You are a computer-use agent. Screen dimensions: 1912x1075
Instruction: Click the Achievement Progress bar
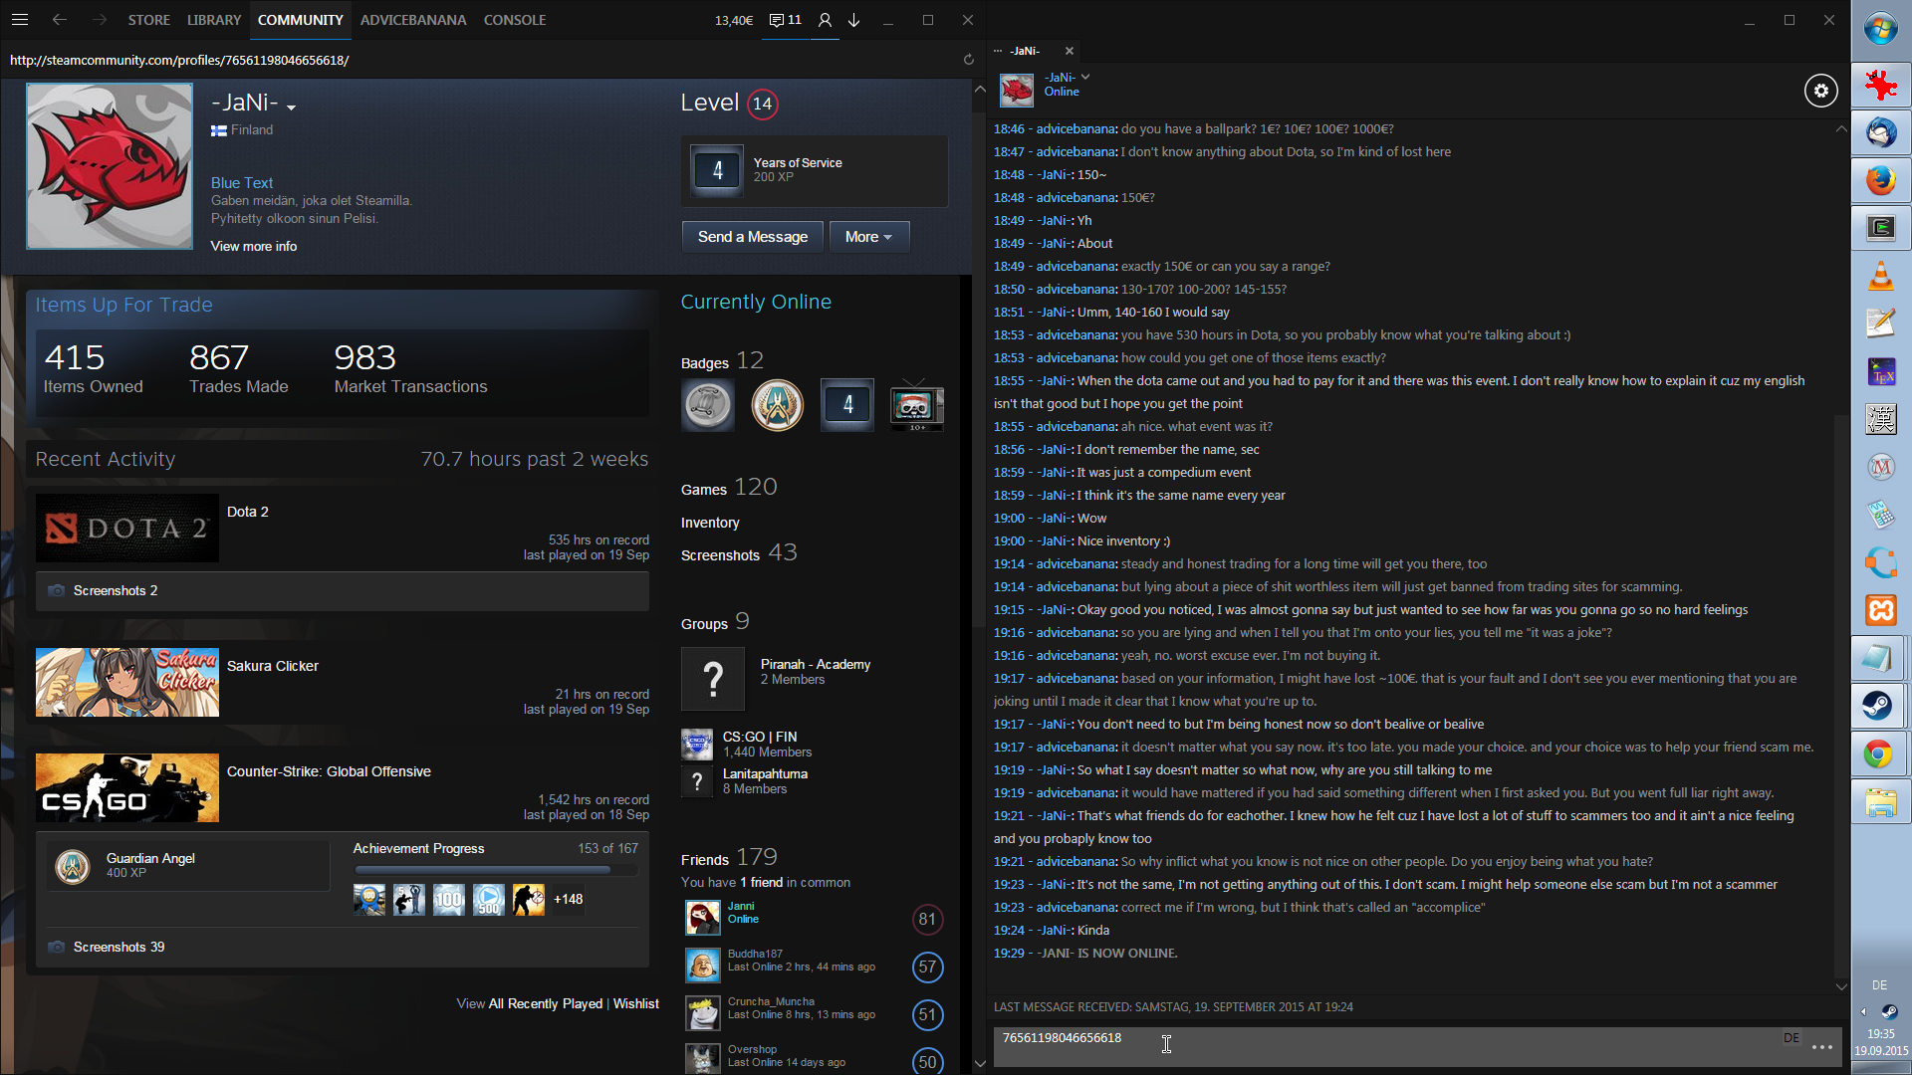pyautogui.click(x=495, y=870)
